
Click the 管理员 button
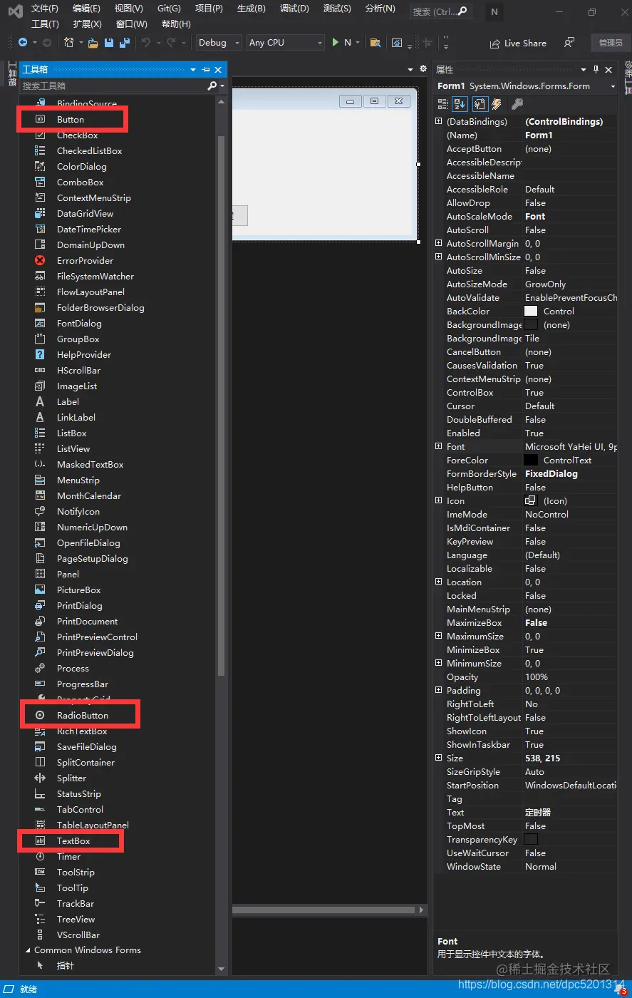pos(611,43)
